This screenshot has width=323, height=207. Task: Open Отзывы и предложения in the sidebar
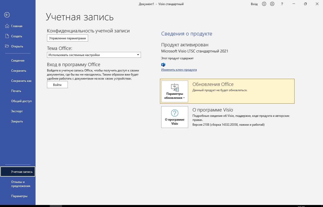tap(18, 184)
